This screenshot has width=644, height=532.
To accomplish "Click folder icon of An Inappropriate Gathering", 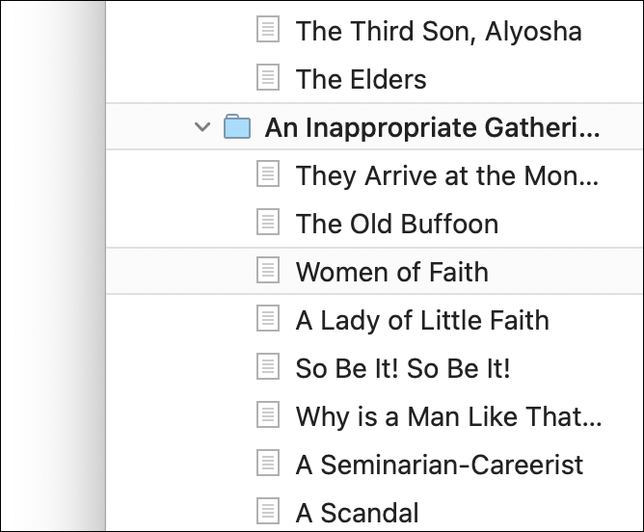I will point(237,126).
